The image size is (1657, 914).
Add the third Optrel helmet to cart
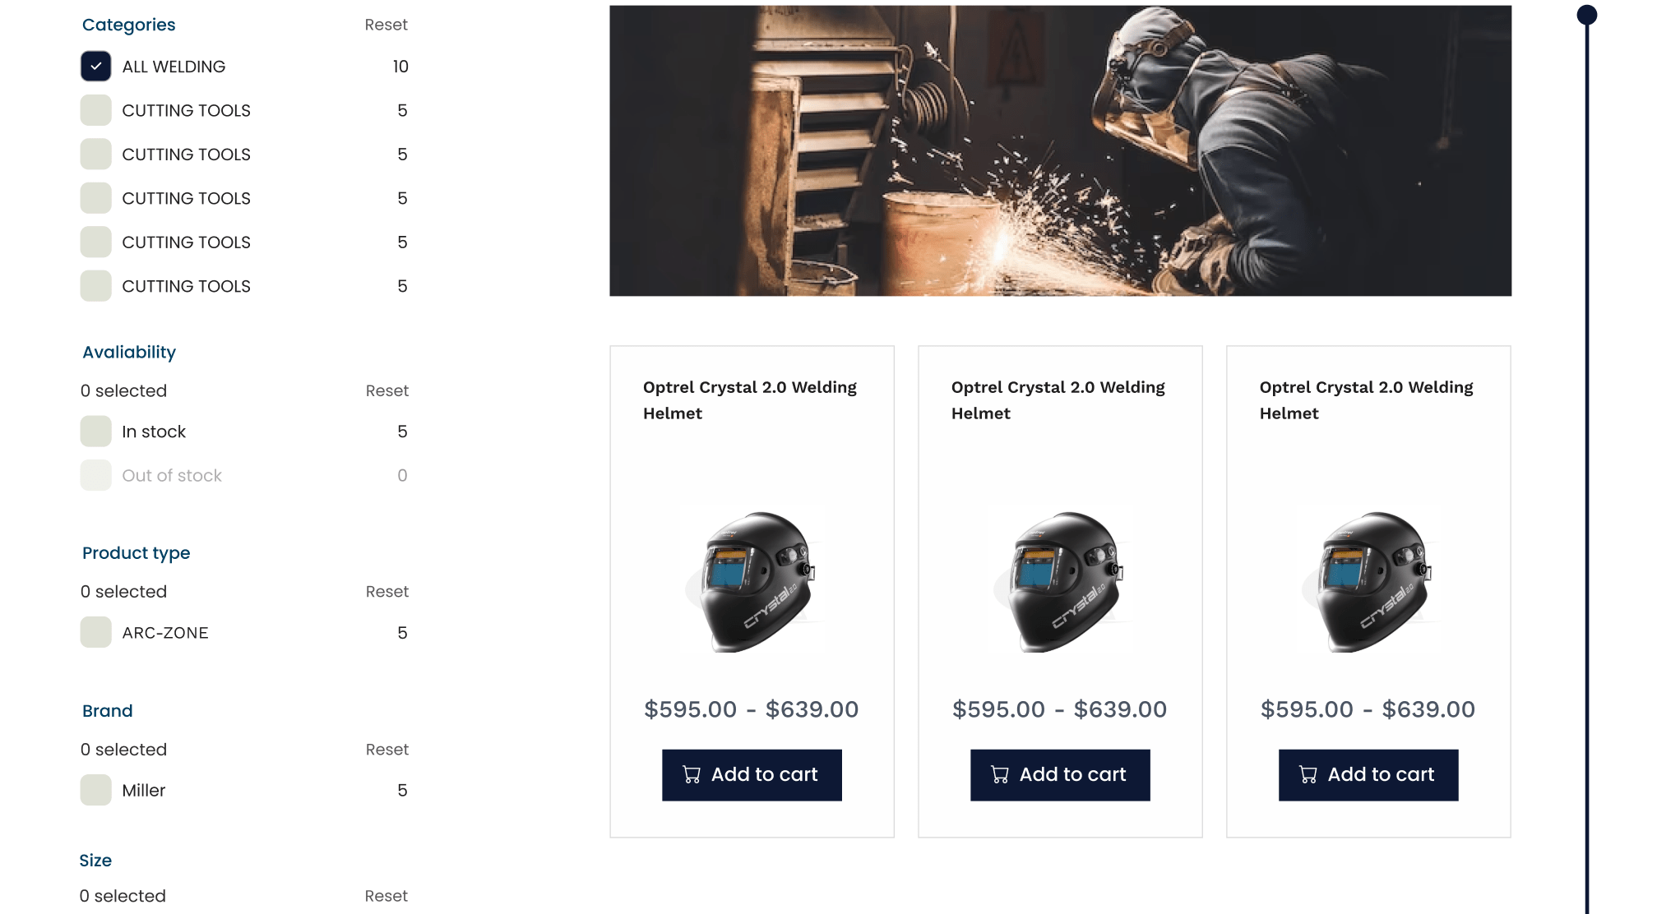(1368, 775)
